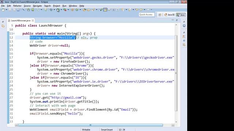Maximize the editor area

coord(177,20)
